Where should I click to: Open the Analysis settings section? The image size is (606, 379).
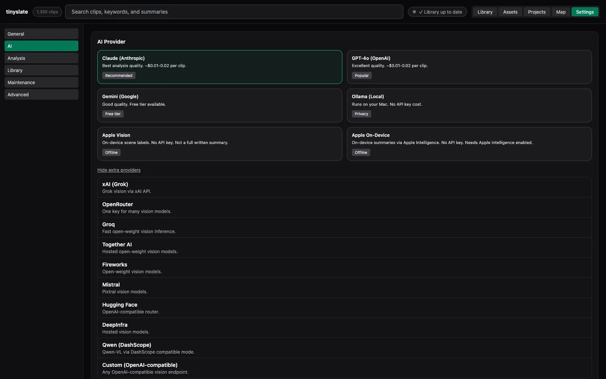41,58
